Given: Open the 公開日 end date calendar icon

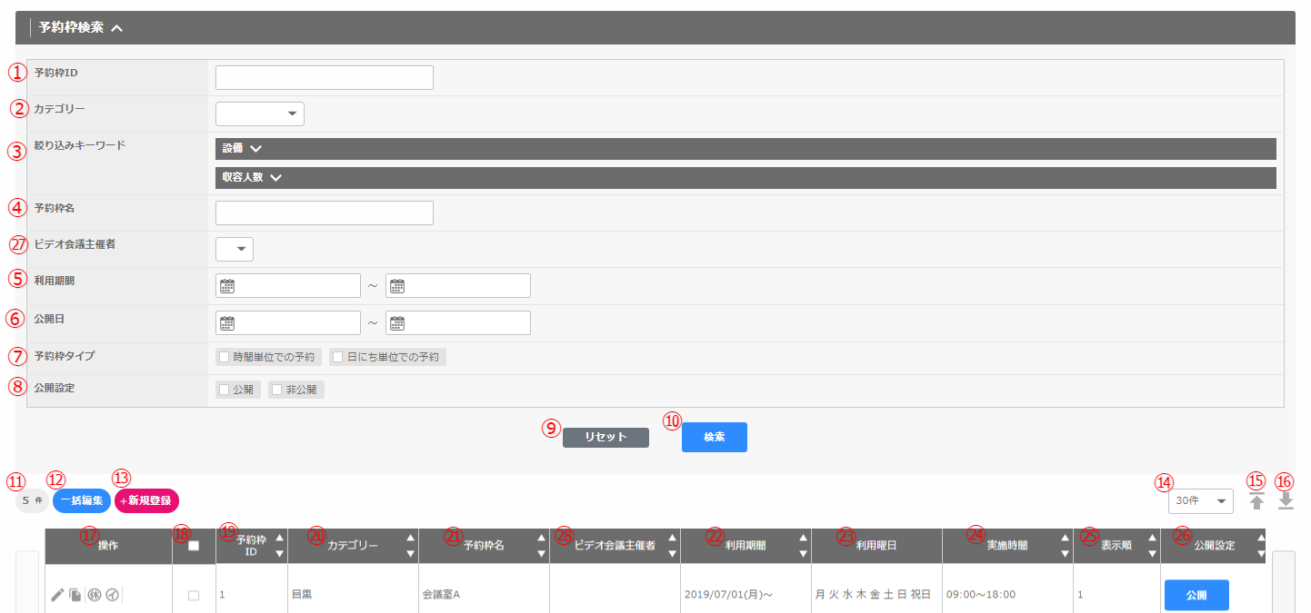Looking at the screenshot, I should (x=397, y=323).
